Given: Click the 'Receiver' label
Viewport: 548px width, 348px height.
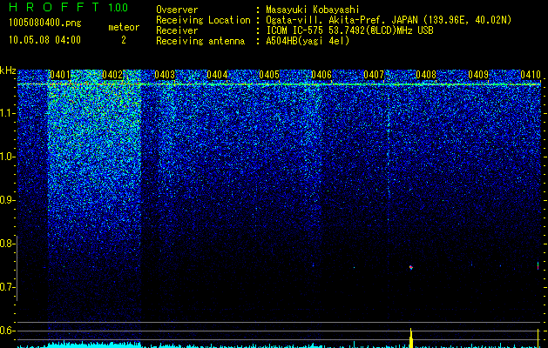Looking at the screenshot, I should (x=177, y=30).
